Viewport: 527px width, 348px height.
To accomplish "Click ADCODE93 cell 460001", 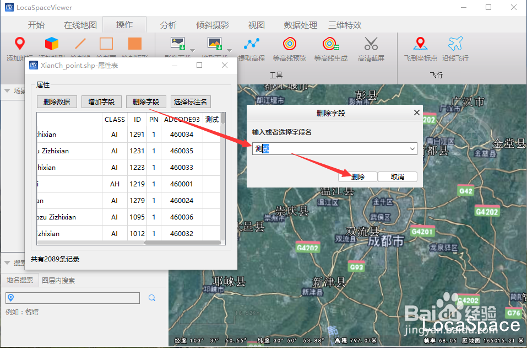I will click(182, 184).
